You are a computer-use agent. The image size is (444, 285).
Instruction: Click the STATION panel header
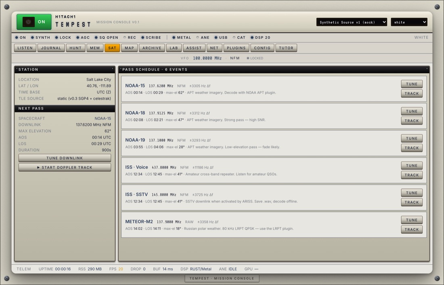coord(65,70)
